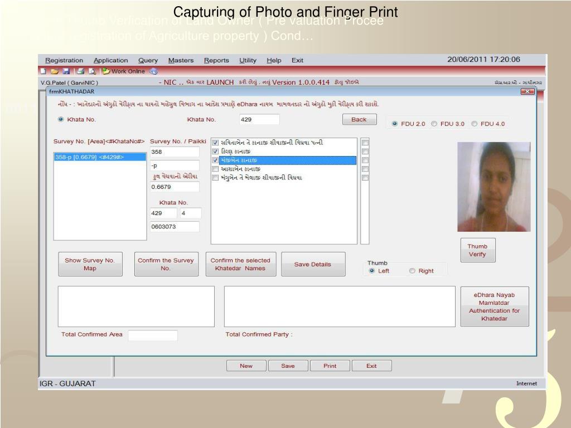The image size is (571, 428).
Task: Select the FDU 4.0 radio option
Action: (x=474, y=124)
